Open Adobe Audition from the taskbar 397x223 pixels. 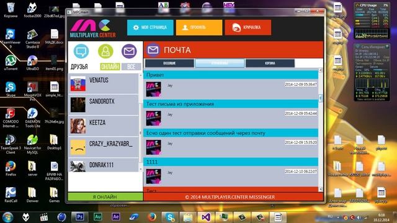click(98, 217)
